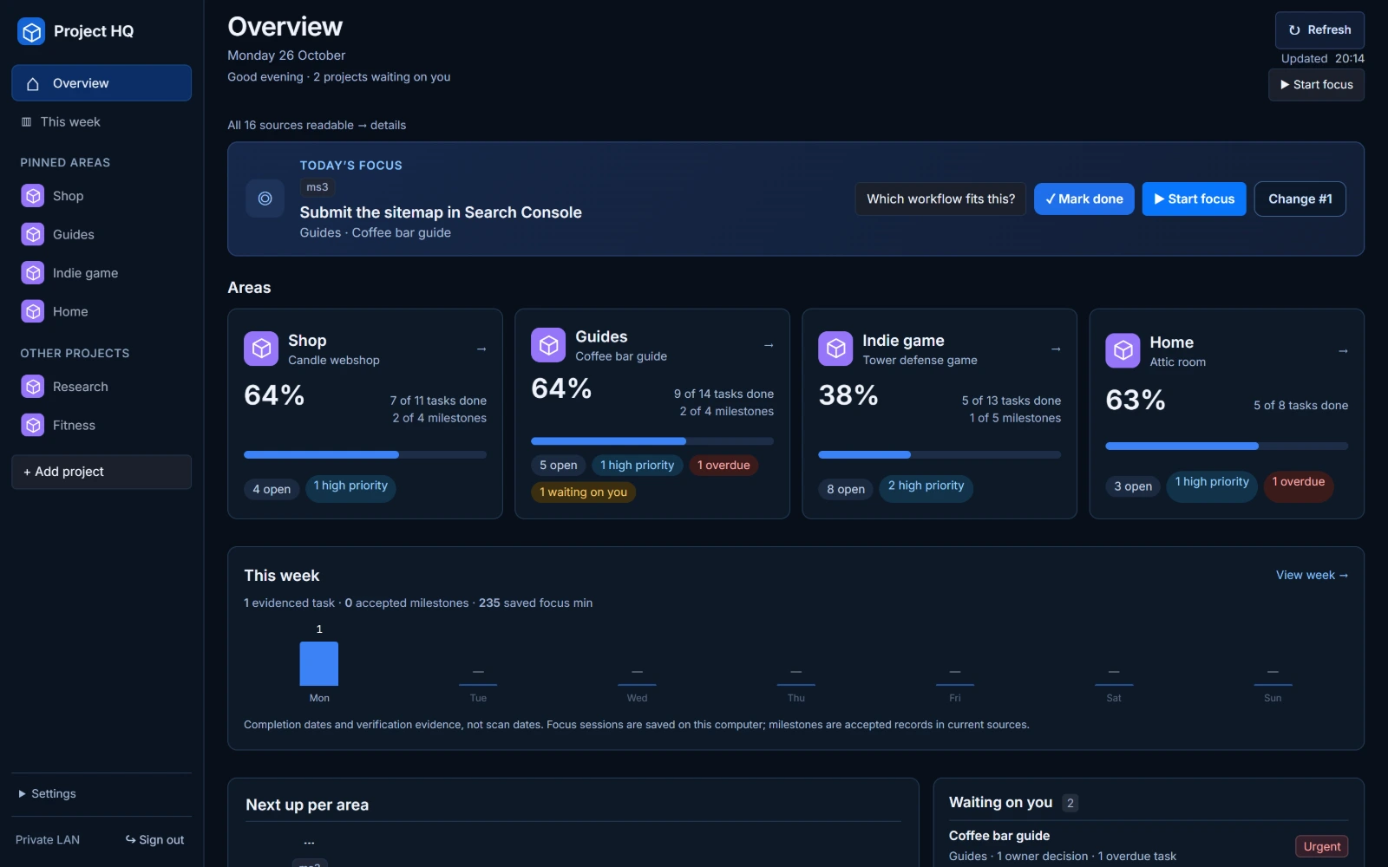Expand the Settings disclosure triangle
This screenshot has height=867, width=1388.
pos(22,793)
